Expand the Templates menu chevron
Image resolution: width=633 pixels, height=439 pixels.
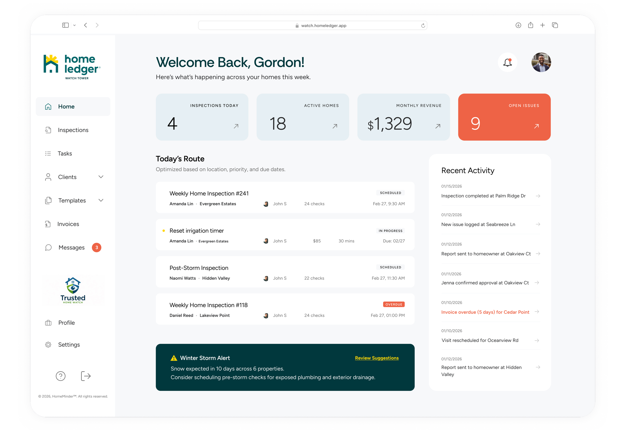tap(101, 200)
